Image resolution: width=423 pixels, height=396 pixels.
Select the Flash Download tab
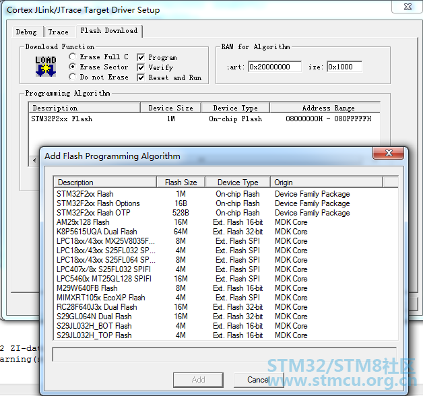(109, 31)
